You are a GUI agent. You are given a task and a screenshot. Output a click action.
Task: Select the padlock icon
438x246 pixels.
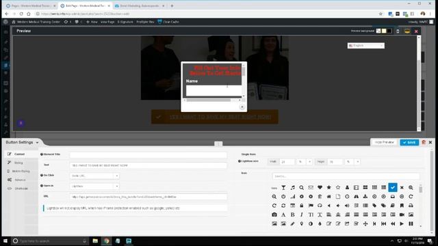301,206
